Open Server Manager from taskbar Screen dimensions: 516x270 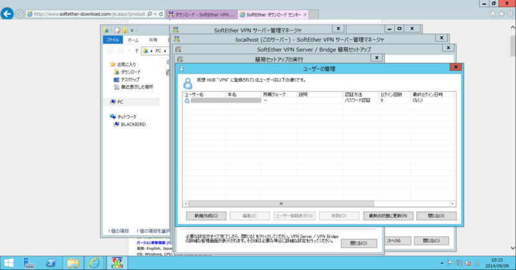(x=29, y=263)
